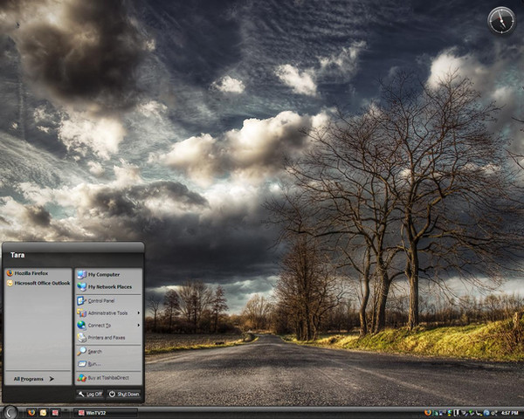
Task: Click the Buy at ToshibaDirect icon
Action: coord(82,378)
